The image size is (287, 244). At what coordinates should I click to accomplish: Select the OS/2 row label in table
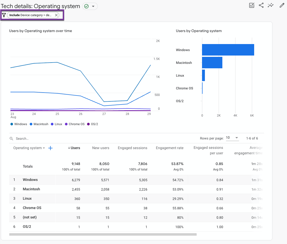click(27, 227)
